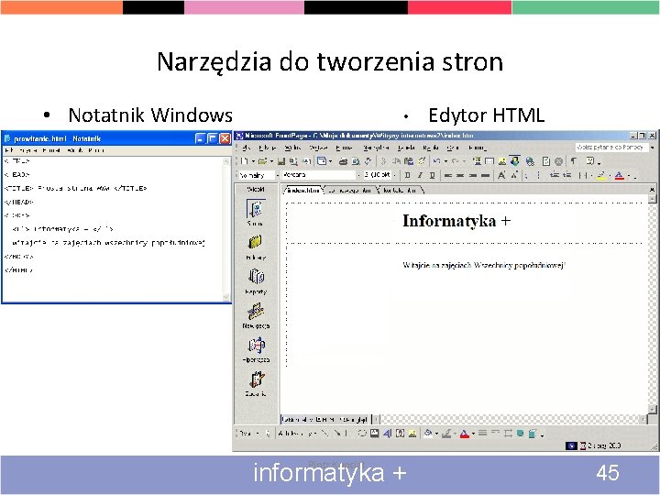Open the Zadania view in FrontPage sidebar
660x495 pixels.
pyautogui.click(x=256, y=383)
